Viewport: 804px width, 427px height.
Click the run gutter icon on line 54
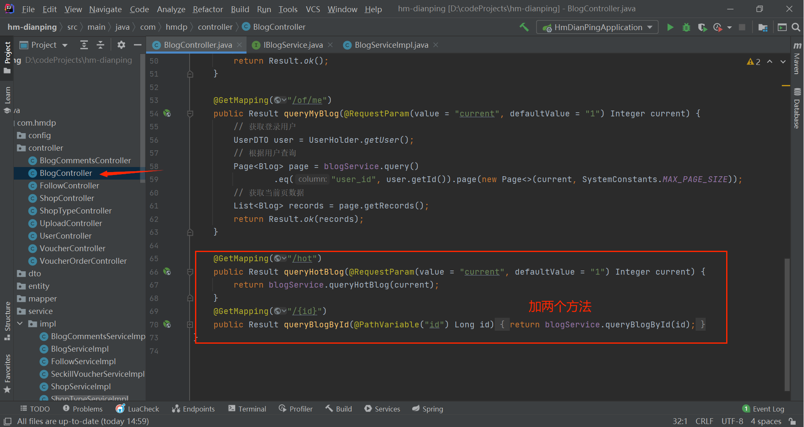167,113
